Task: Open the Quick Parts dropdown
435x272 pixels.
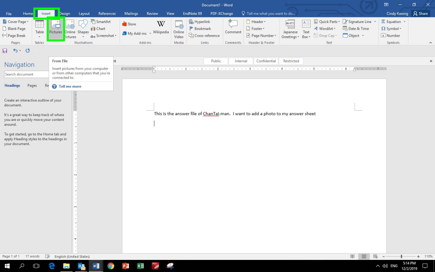Action: (339, 22)
